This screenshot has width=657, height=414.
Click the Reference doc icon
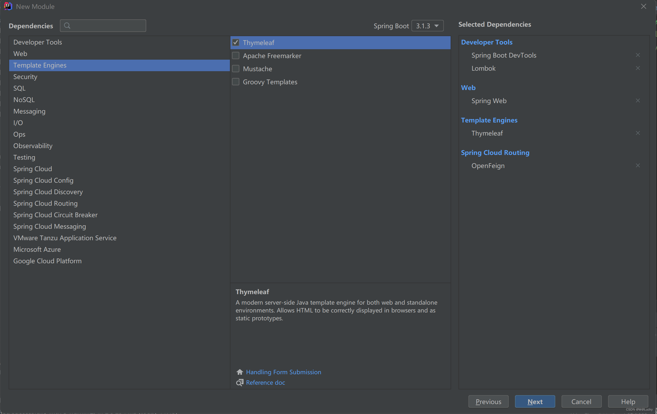[x=240, y=383]
